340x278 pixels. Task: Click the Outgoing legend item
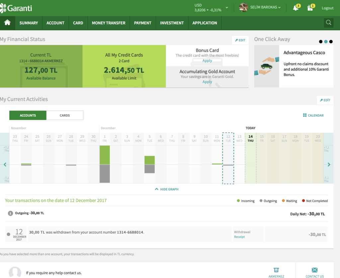(268, 201)
